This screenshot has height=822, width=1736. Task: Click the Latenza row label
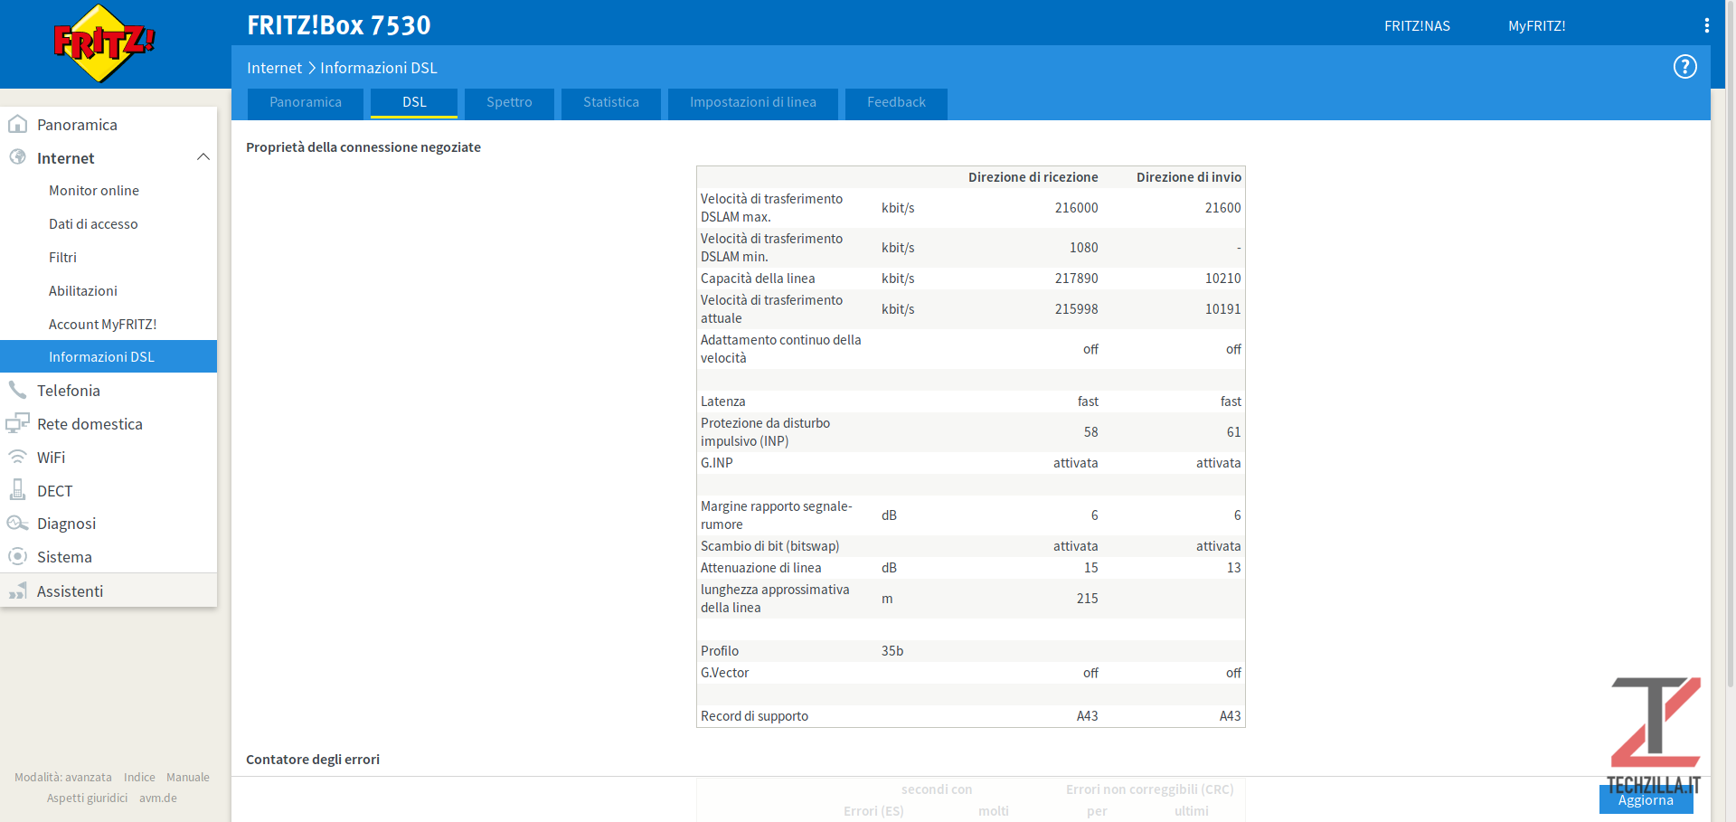point(723,402)
